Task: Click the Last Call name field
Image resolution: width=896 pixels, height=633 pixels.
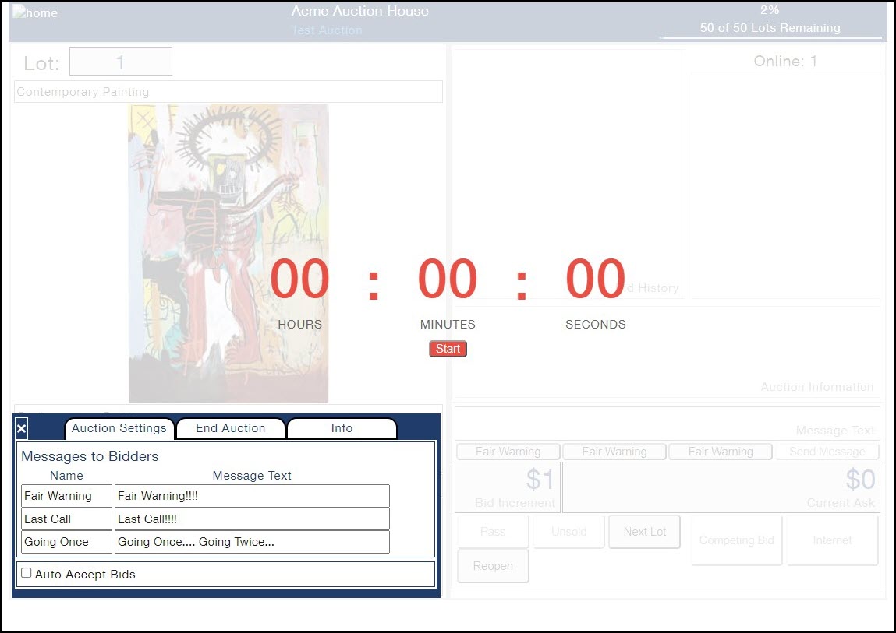Action: click(67, 519)
